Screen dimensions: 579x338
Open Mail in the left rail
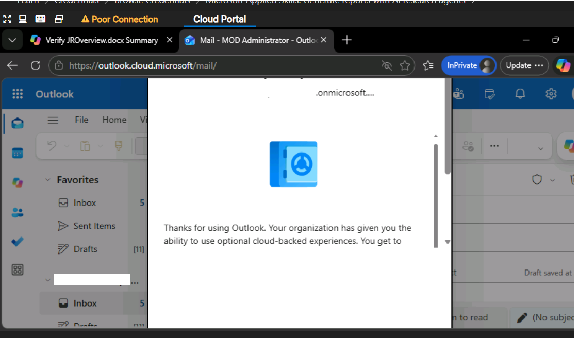(18, 123)
